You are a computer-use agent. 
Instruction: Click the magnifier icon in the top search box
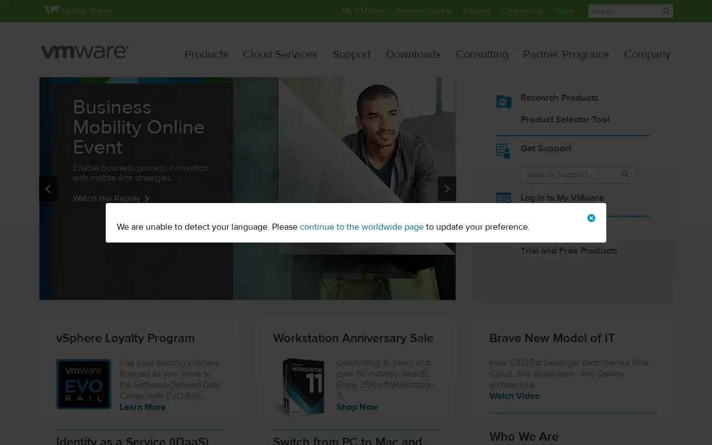[x=666, y=11]
